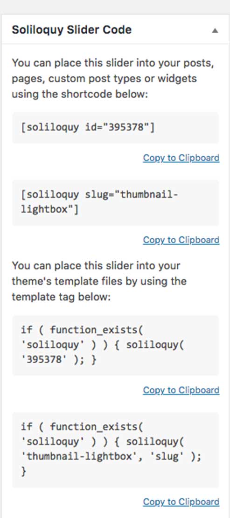Viewport: 230px width, 518px height.
Task: Copy the 'thumbnail-lightbox' template tag to clipboard
Action: click(x=181, y=502)
